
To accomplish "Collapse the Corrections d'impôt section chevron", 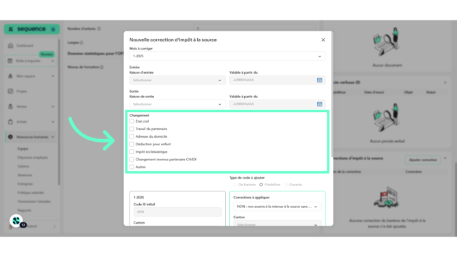I will point(445,158).
